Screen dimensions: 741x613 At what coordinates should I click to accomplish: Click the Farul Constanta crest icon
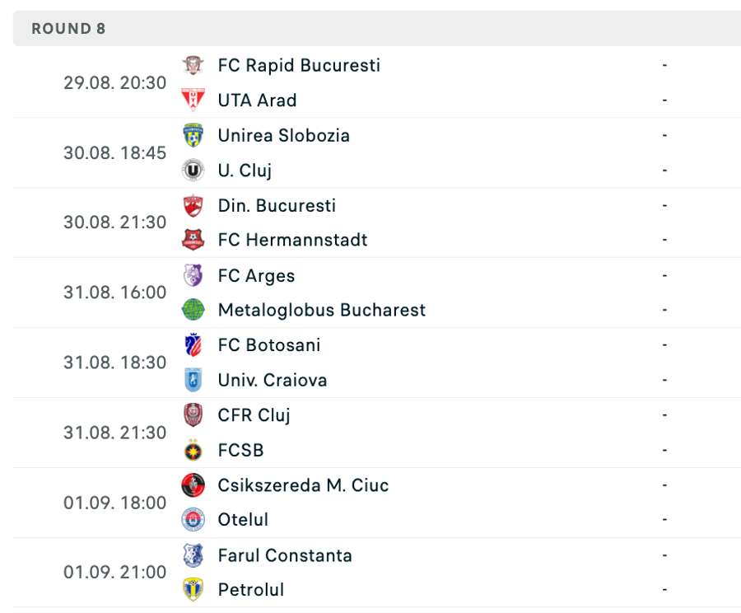tap(193, 555)
